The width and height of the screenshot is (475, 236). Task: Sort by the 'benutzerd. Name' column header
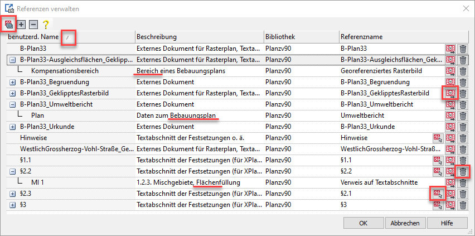33,37
